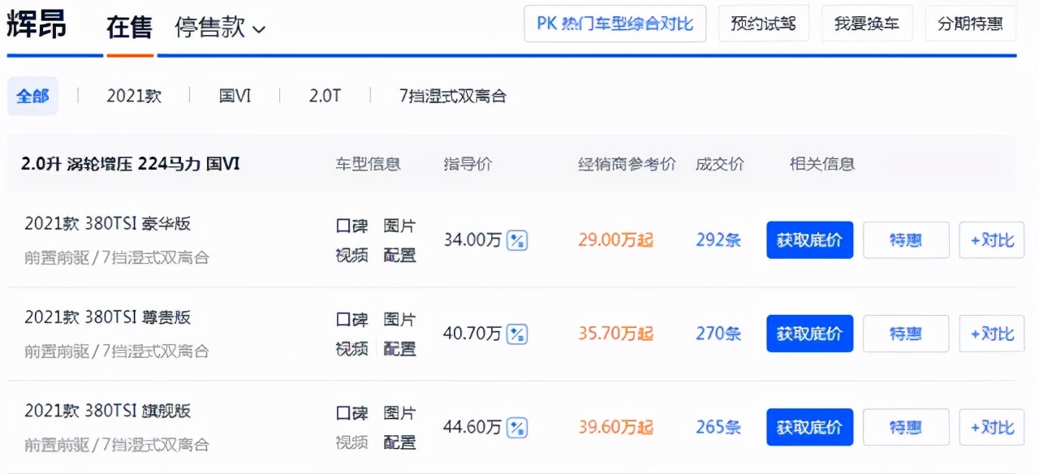Click 特惠 button for 尊贵版
Viewport: 1039px width, 474px height.
[x=906, y=334]
